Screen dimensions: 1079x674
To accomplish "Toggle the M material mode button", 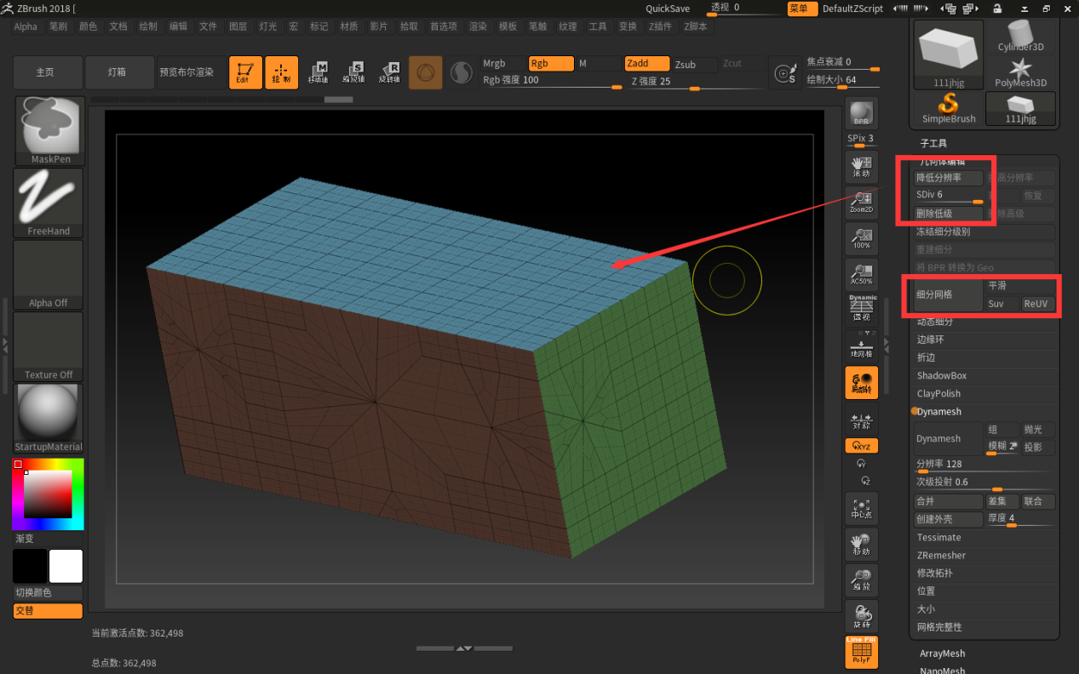I will tap(600, 64).
